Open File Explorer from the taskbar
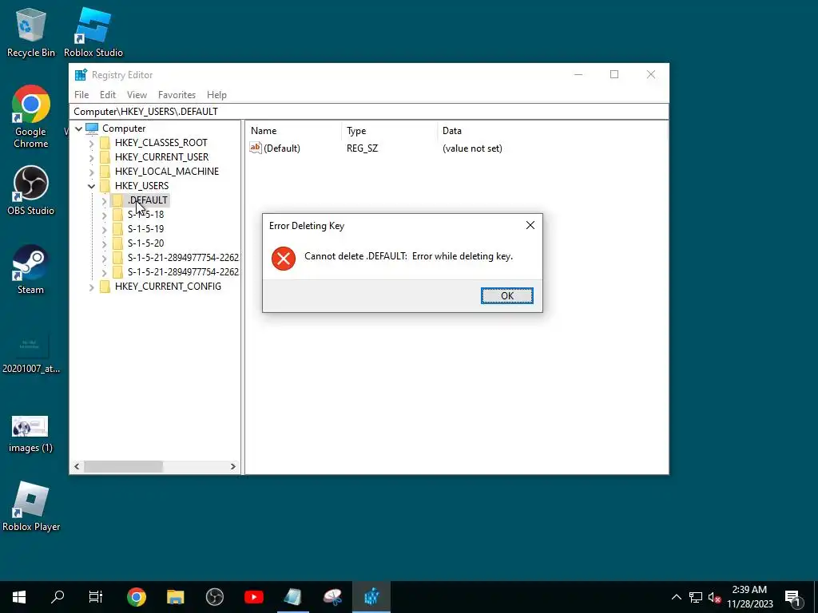Image resolution: width=818 pixels, height=613 pixels. pyautogui.click(x=175, y=597)
